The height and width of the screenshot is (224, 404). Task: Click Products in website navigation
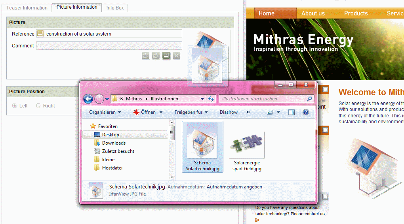point(356,13)
